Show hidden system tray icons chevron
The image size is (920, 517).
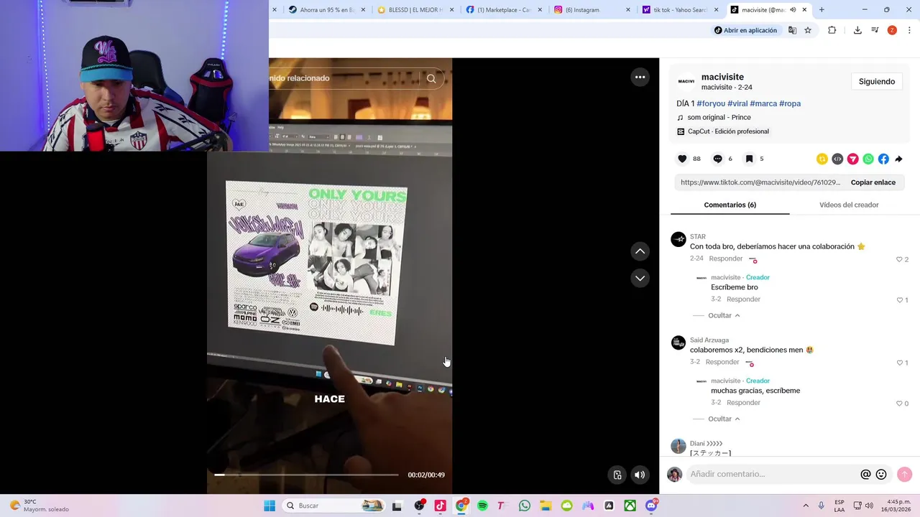(x=806, y=506)
